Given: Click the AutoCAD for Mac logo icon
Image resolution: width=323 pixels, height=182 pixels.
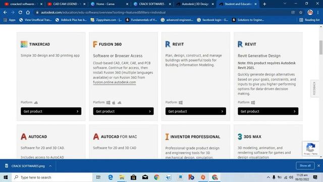Looking at the screenshot, I should tap(96, 136).
